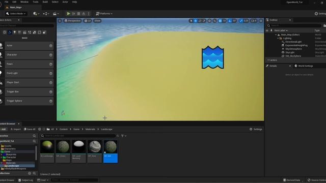326x183 pixels.
Task: Select the Visual Effects category icon
Action: click(x=30, y=33)
